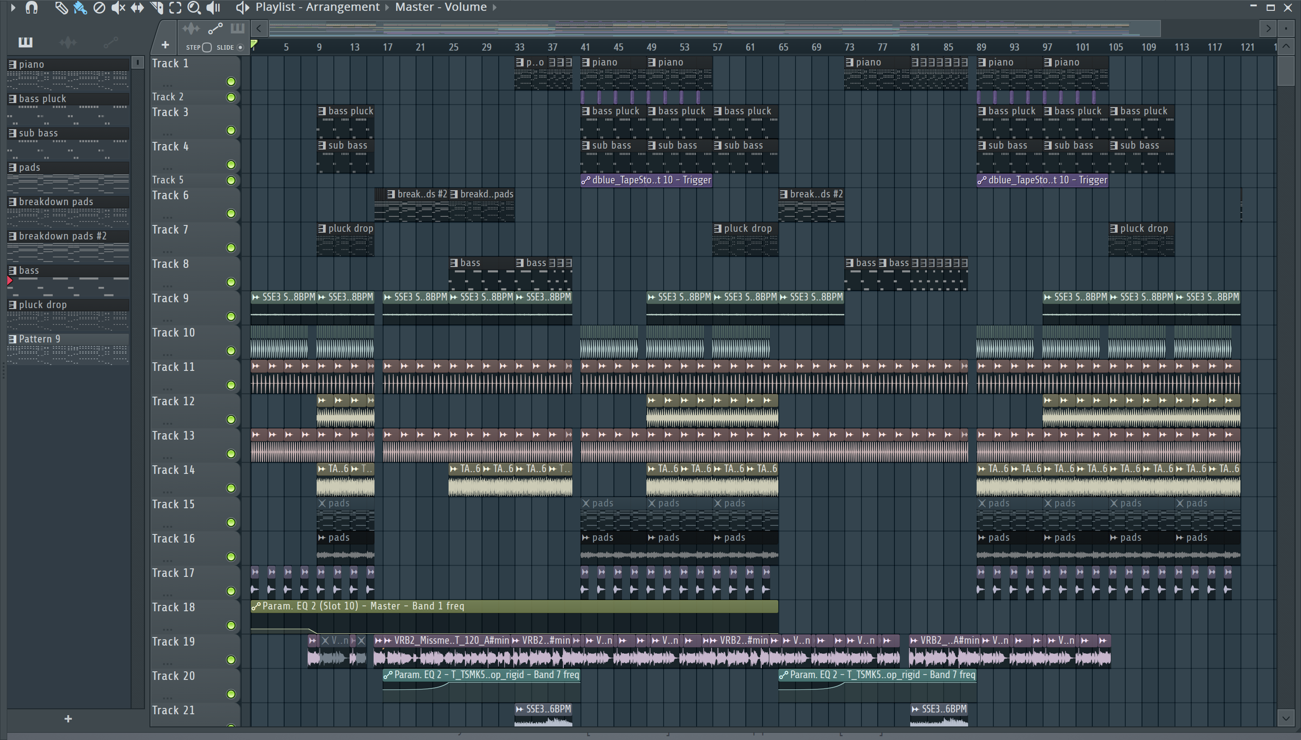Open the playlist options menu arrow
The width and height of the screenshot is (1301, 740).
[x=13, y=8]
